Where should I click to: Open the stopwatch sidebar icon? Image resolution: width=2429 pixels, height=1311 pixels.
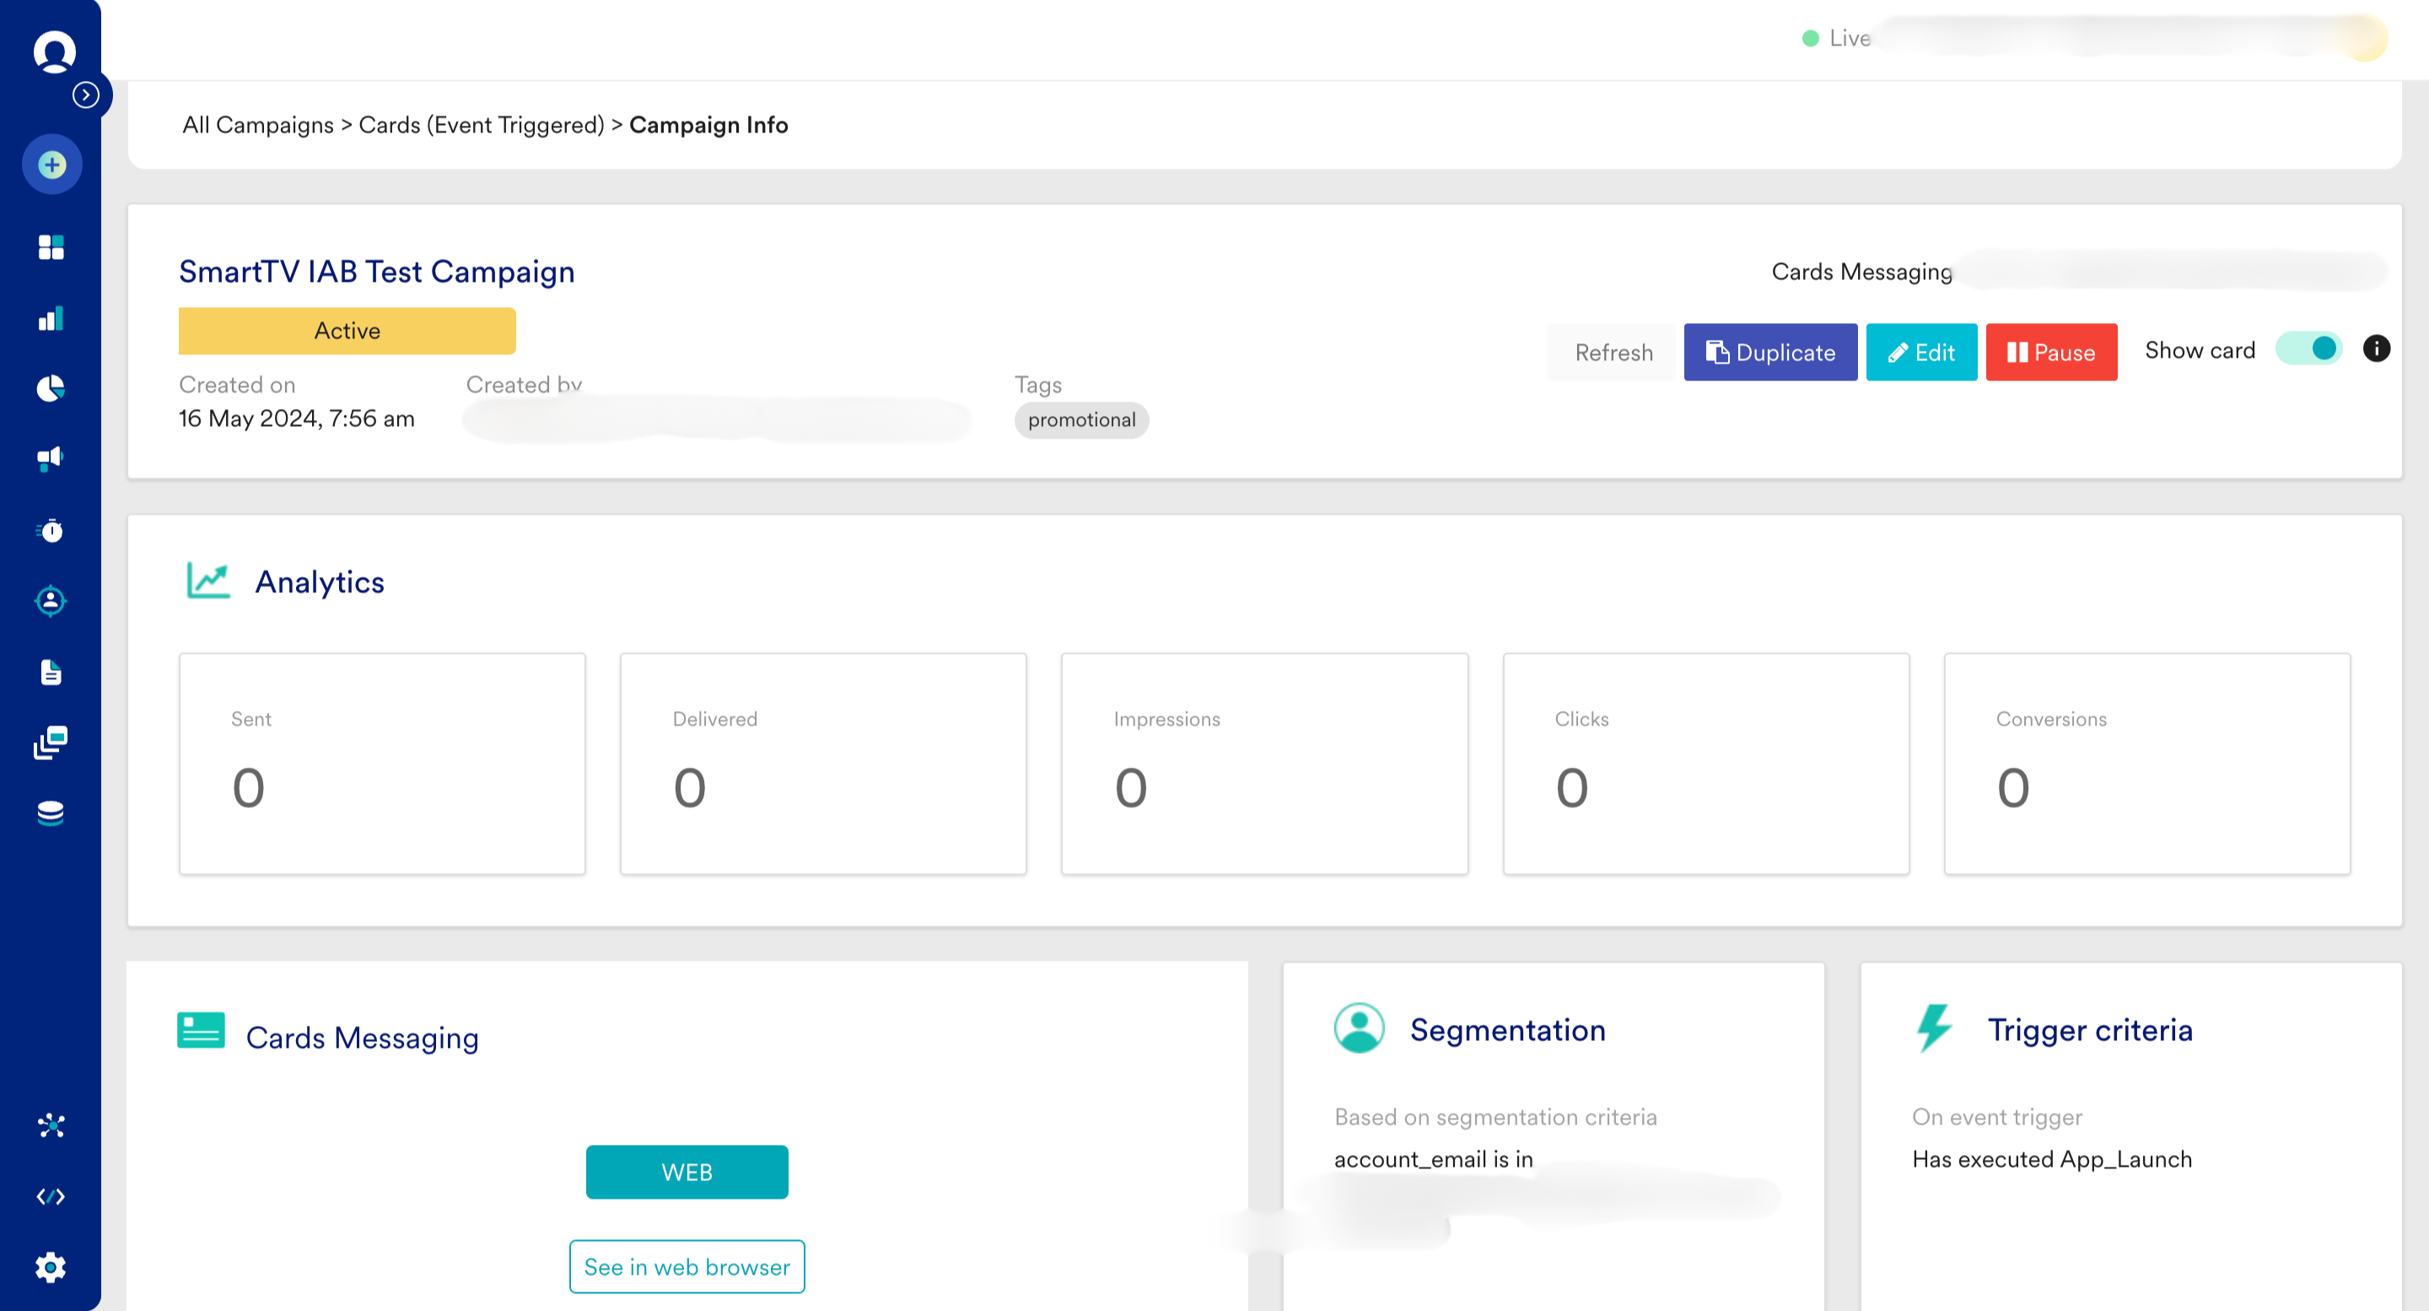pos(51,531)
